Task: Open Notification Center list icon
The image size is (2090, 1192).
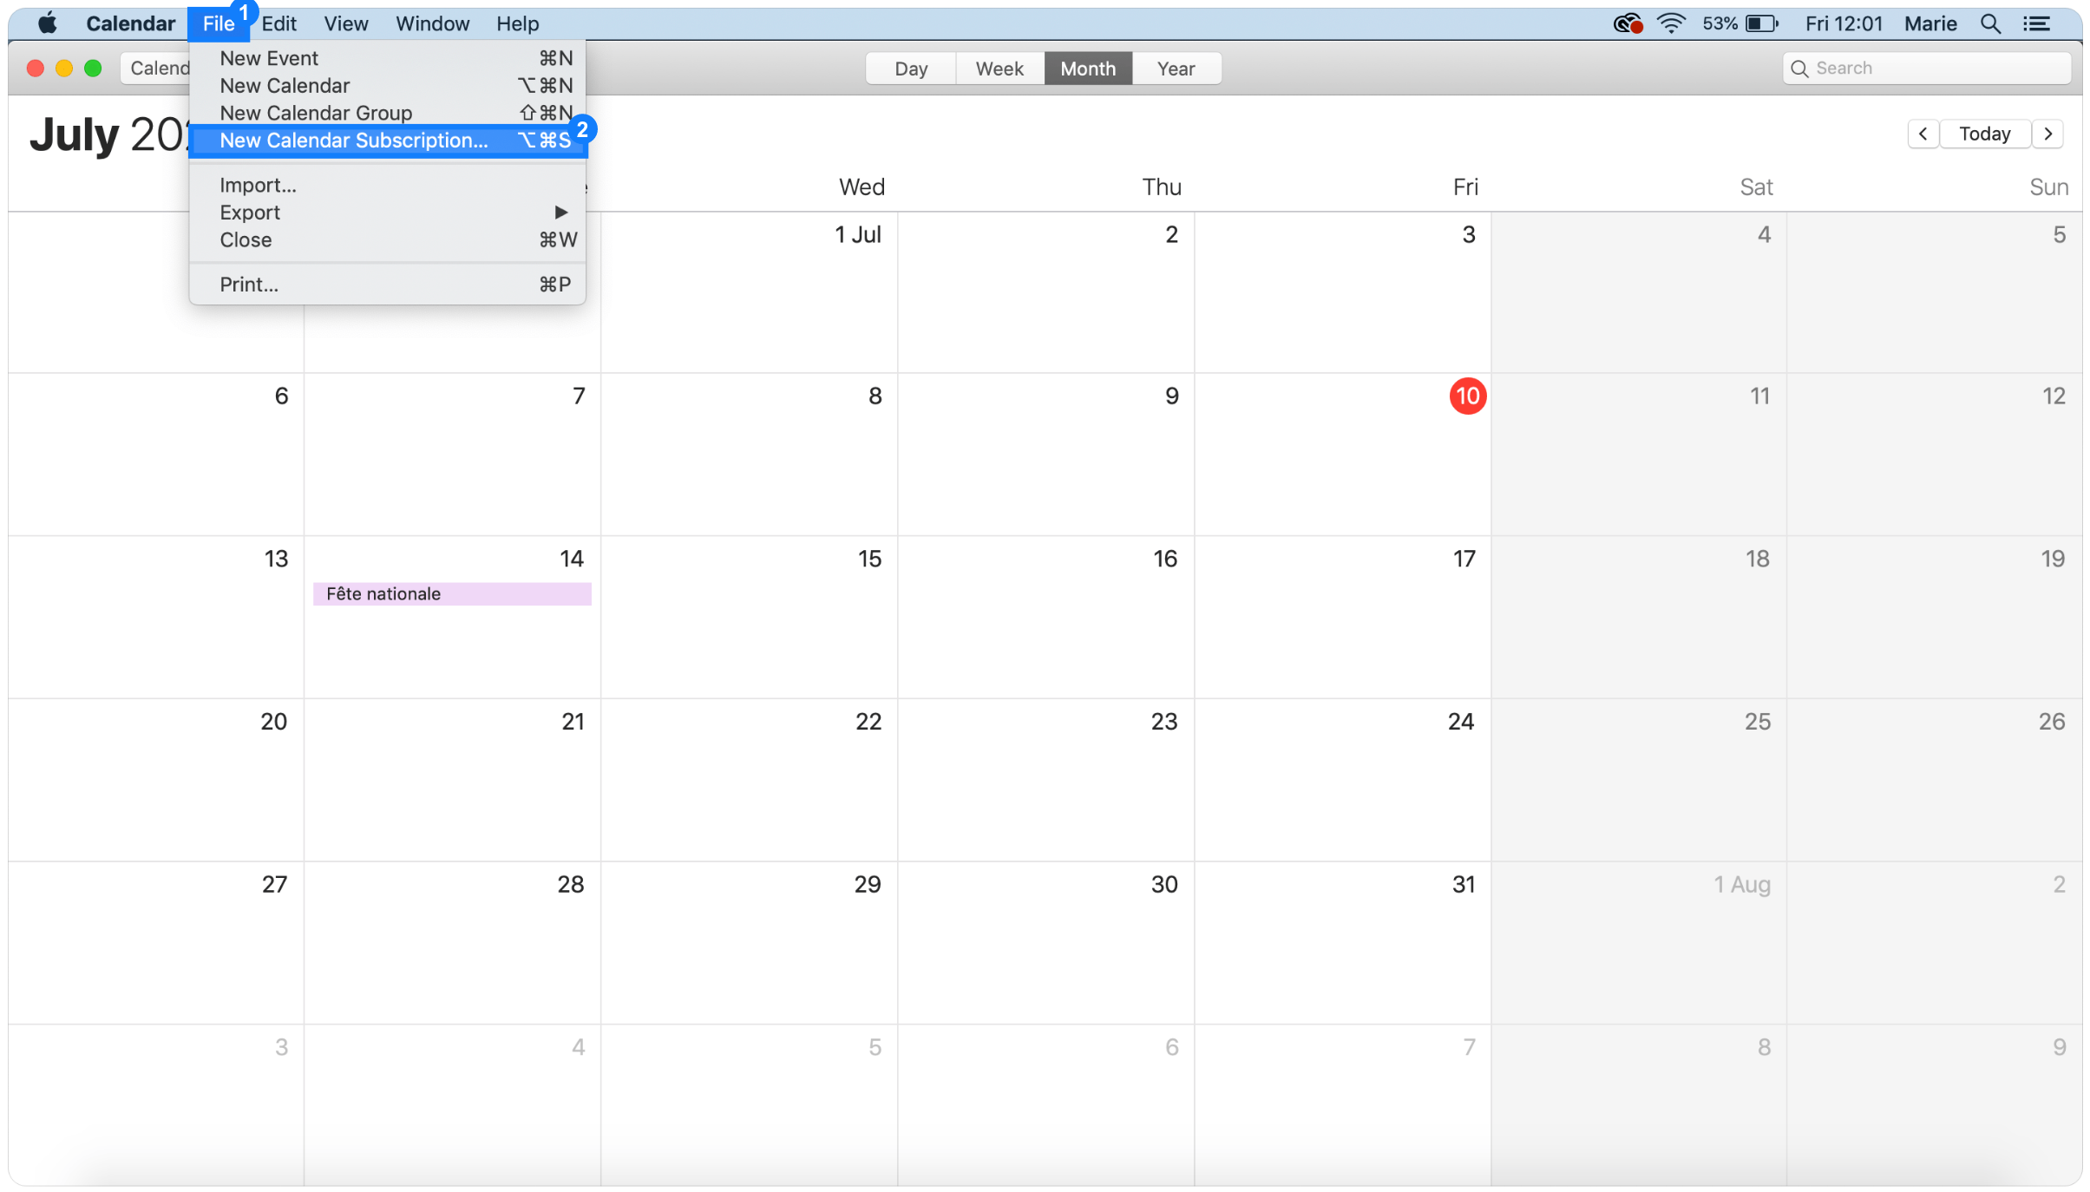Action: coord(2036,23)
